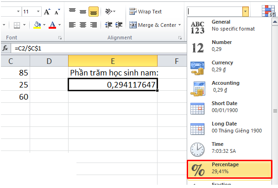Toggle the highlighted Bottom Align button
The width and height of the screenshot is (278, 188).
tap(94, 12)
